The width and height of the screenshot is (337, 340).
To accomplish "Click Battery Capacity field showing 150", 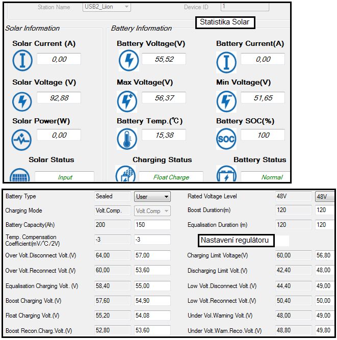I will [152, 225].
